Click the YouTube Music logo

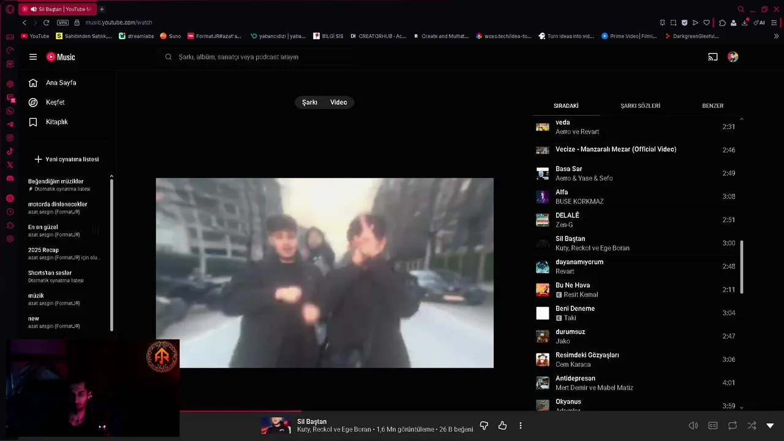pos(61,57)
